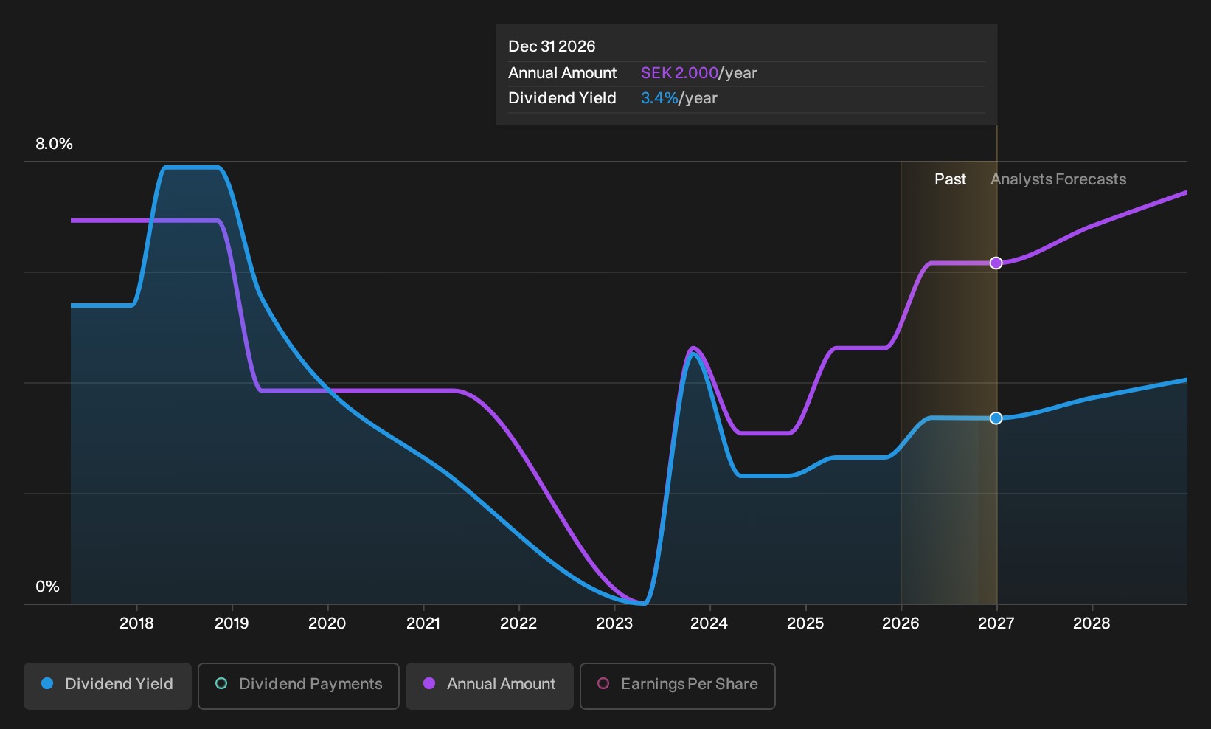The image size is (1211, 729).
Task: Click the 2026 x-axis label
Action: tap(901, 623)
